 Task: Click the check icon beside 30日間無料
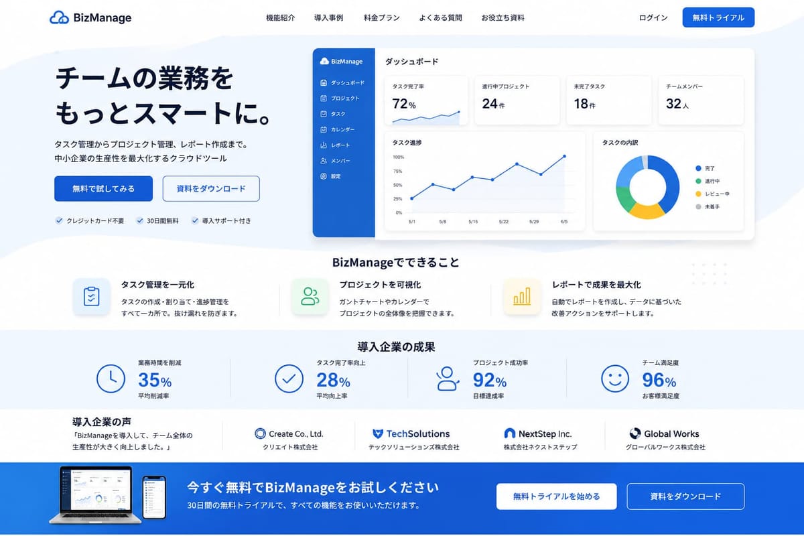pos(140,220)
